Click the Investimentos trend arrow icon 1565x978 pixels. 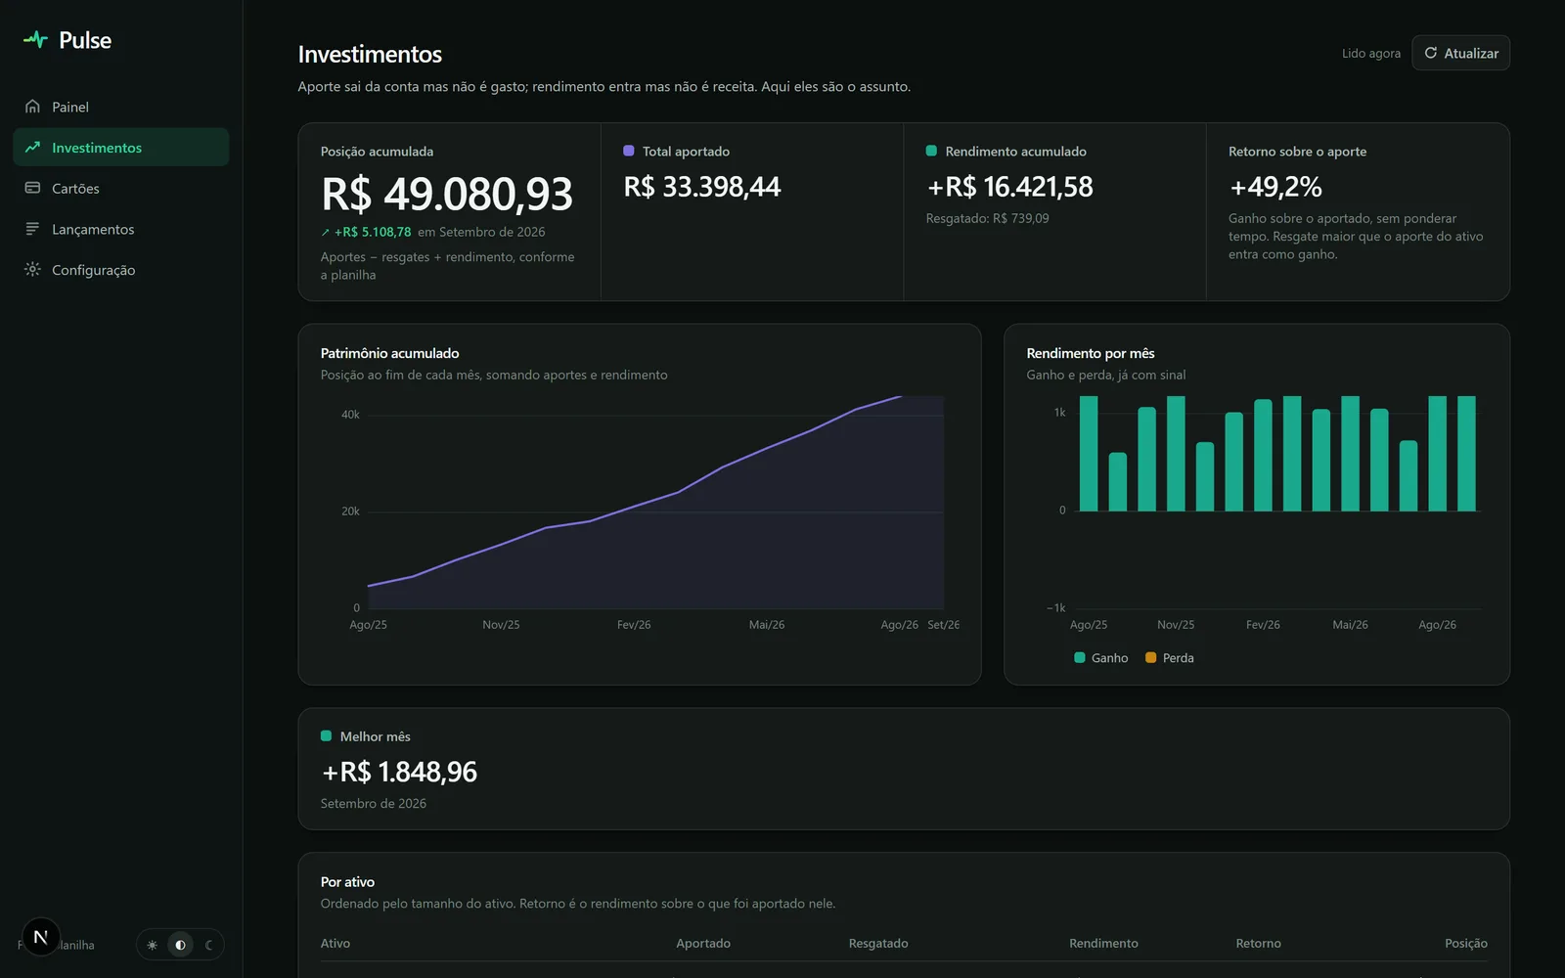32,148
